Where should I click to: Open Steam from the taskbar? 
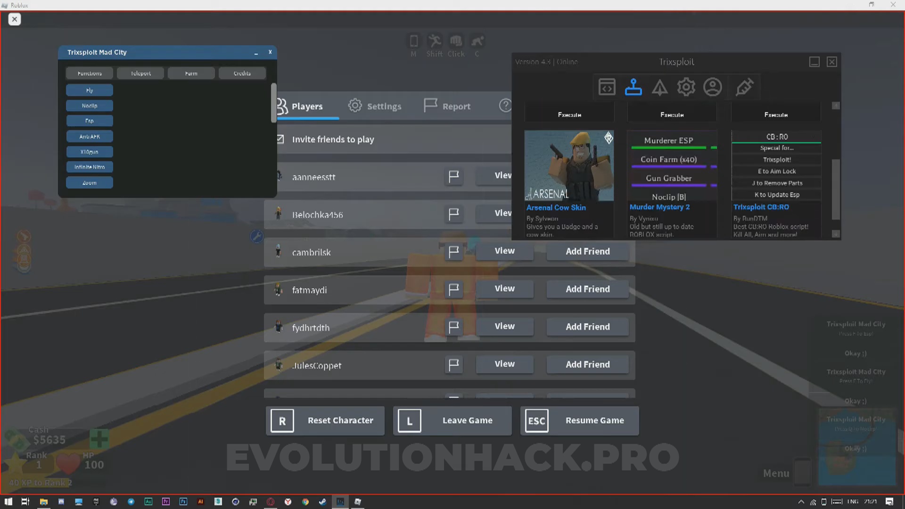point(322,501)
